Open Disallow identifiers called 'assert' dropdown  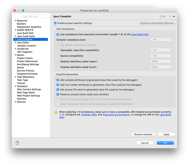162,61
